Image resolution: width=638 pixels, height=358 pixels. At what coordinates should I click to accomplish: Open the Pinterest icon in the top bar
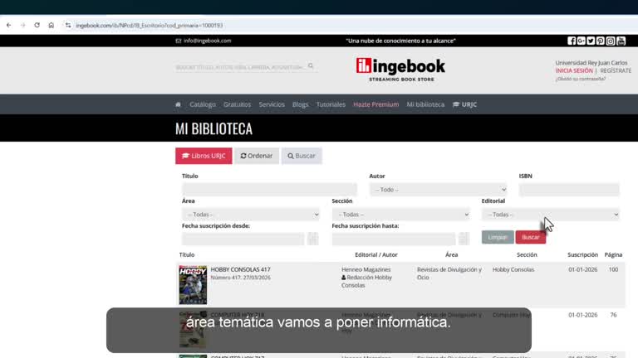click(x=601, y=41)
